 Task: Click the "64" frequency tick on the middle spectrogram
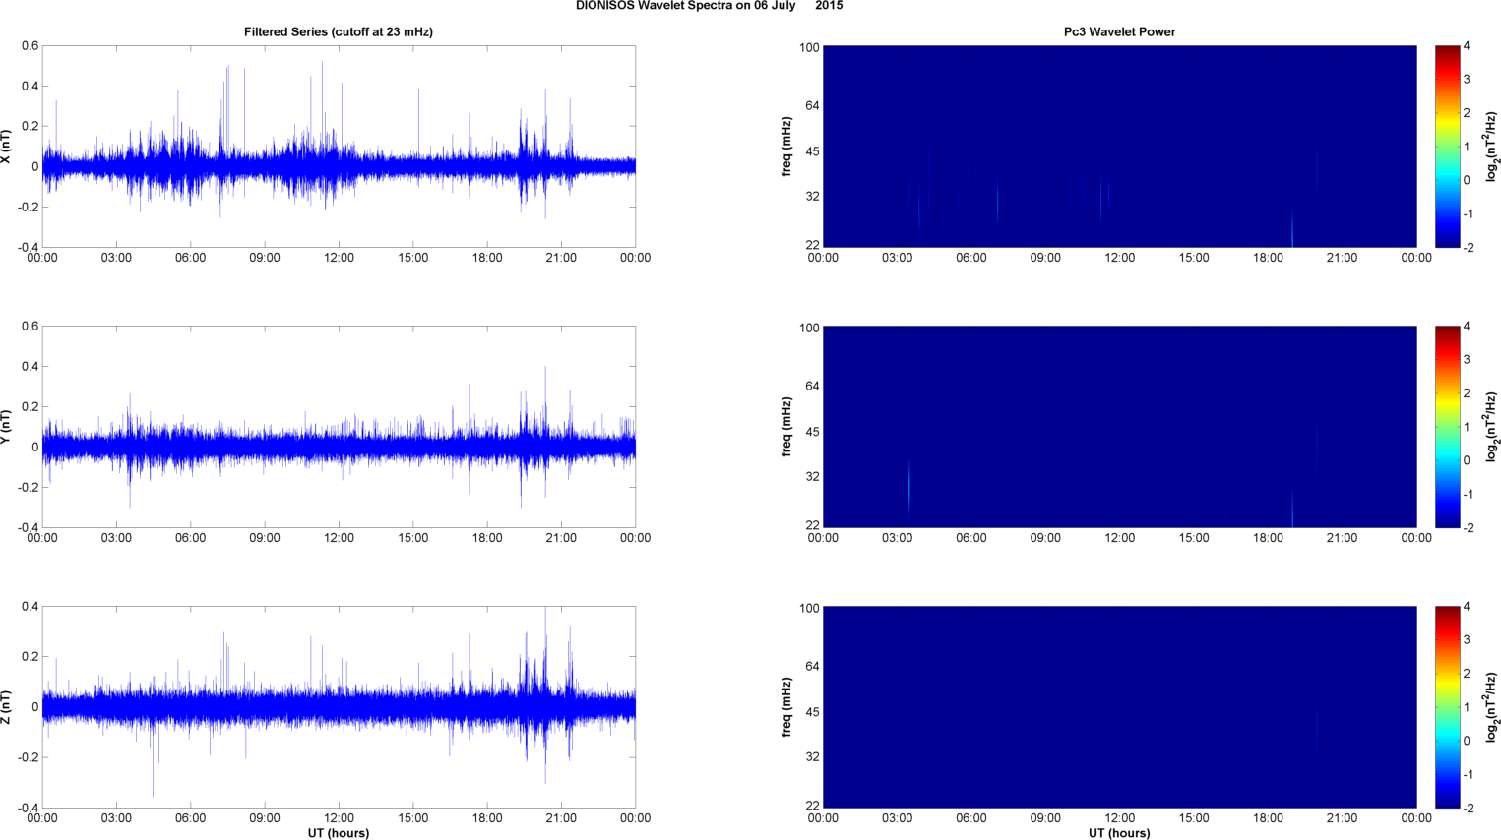pyautogui.click(x=812, y=386)
